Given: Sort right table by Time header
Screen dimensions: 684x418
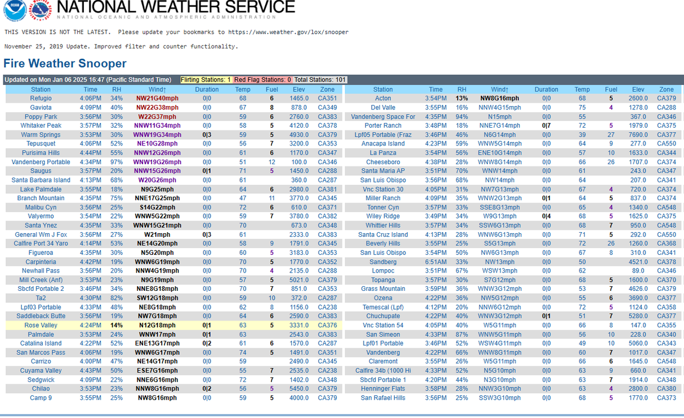Looking at the screenshot, I should [x=436, y=90].
